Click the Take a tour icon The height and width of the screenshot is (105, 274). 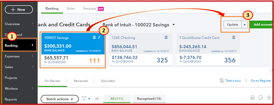[x=222, y=81]
